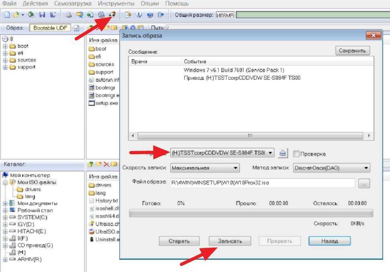The width and height of the screenshot is (390, 272).
Task: Select Uninstall.exe in the local file list
Action: [104, 239]
